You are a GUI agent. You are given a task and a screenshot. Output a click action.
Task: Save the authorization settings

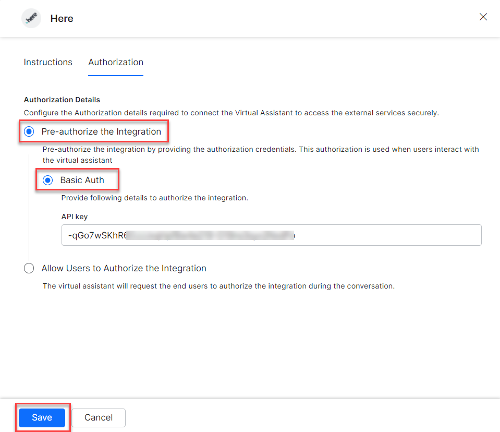click(42, 417)
